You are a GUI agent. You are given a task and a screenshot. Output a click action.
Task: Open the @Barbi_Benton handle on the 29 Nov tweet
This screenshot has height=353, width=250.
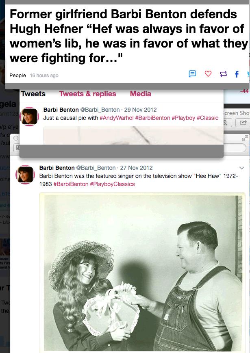100,110
